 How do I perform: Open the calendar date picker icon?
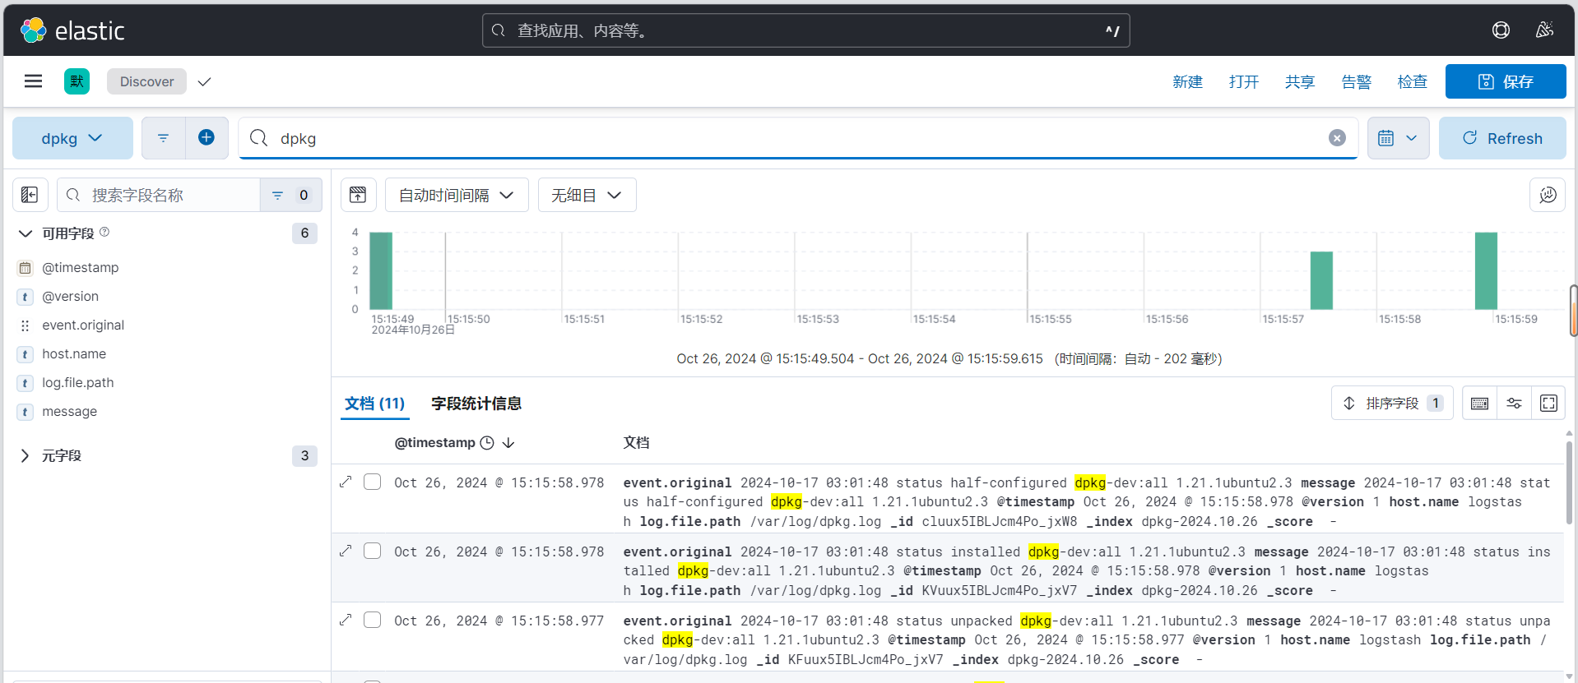(1386, 138)
